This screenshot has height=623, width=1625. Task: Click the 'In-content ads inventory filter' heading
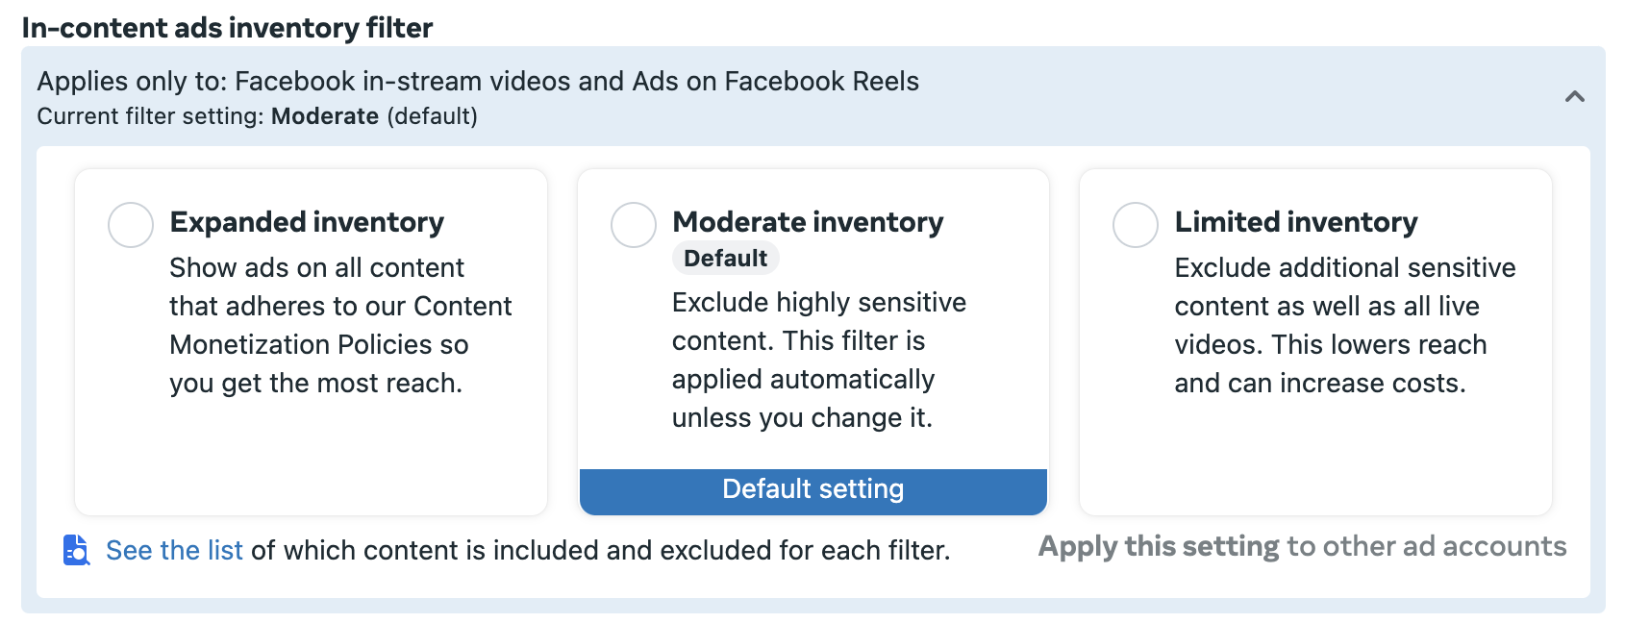(227, 28)
